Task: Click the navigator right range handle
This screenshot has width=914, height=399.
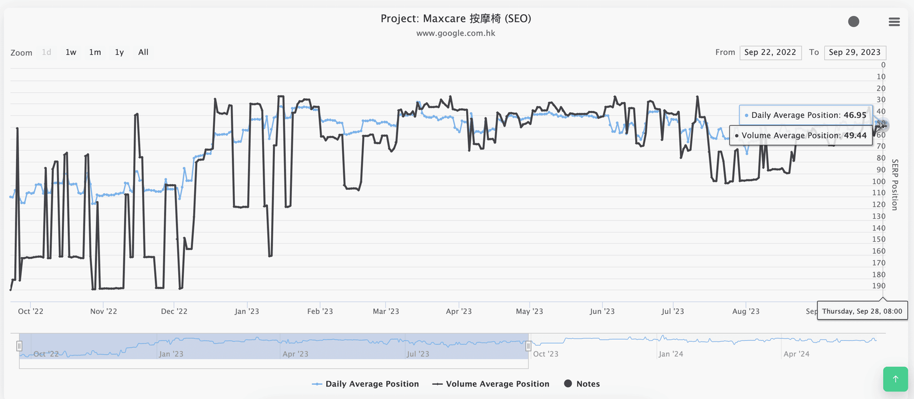Action: click(x=528, y=346)
